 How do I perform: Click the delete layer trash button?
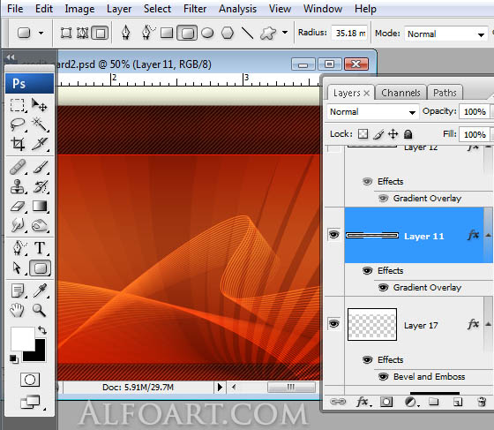point(482,402)
